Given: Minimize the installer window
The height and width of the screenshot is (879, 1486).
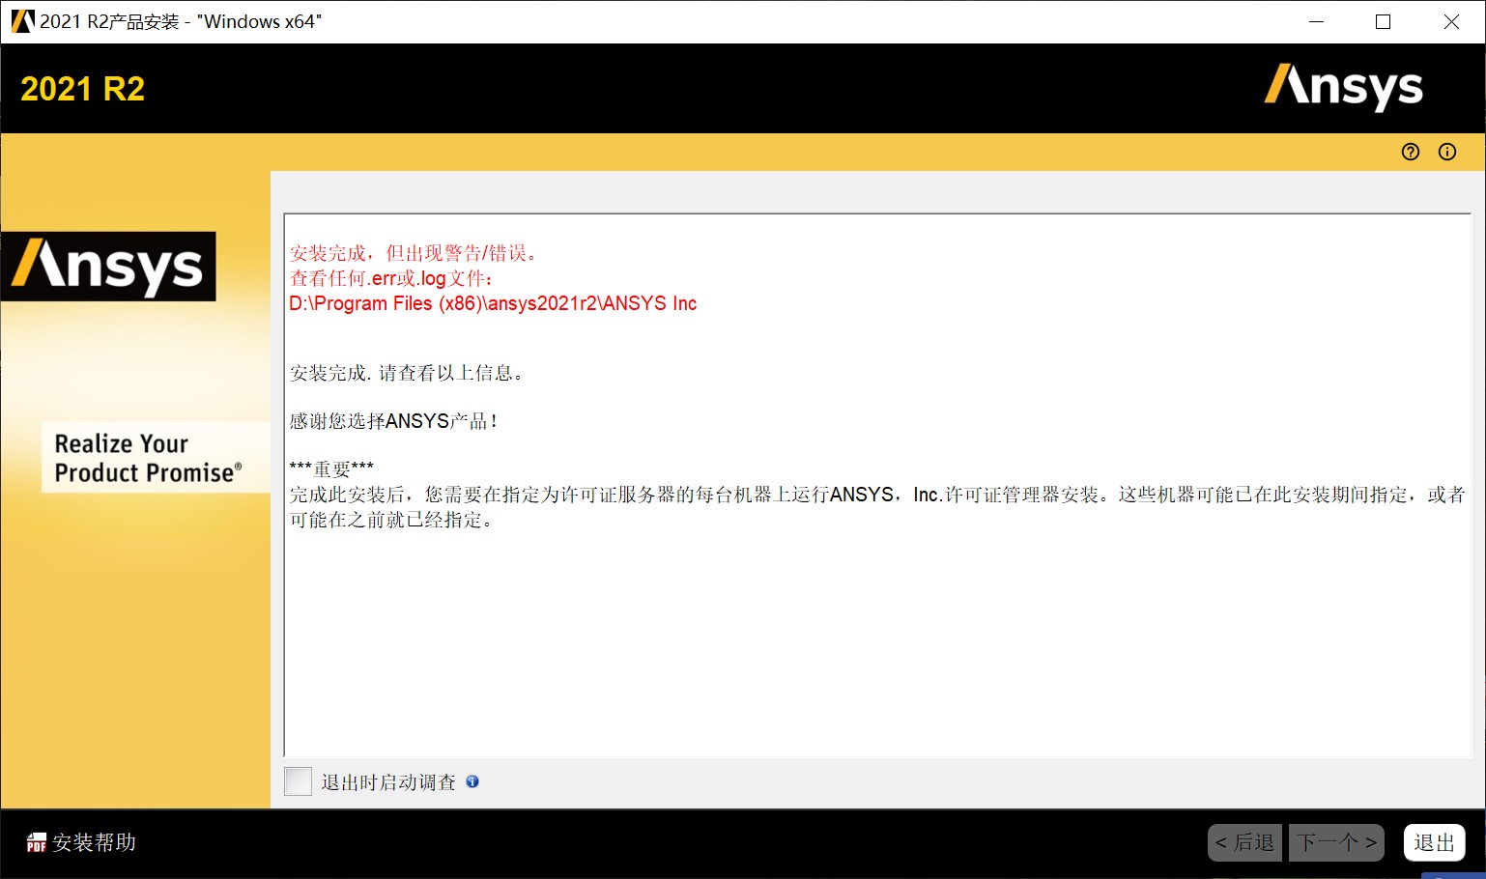Looking at the screenshot, I should pyautogui.click(x=1316, y=21).
